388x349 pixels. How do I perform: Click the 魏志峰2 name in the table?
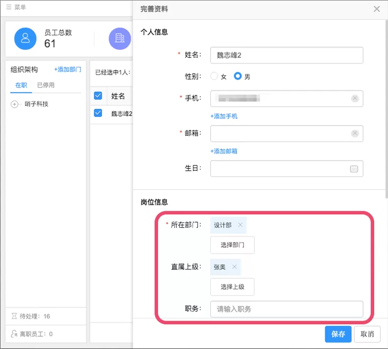click(121, 114)
